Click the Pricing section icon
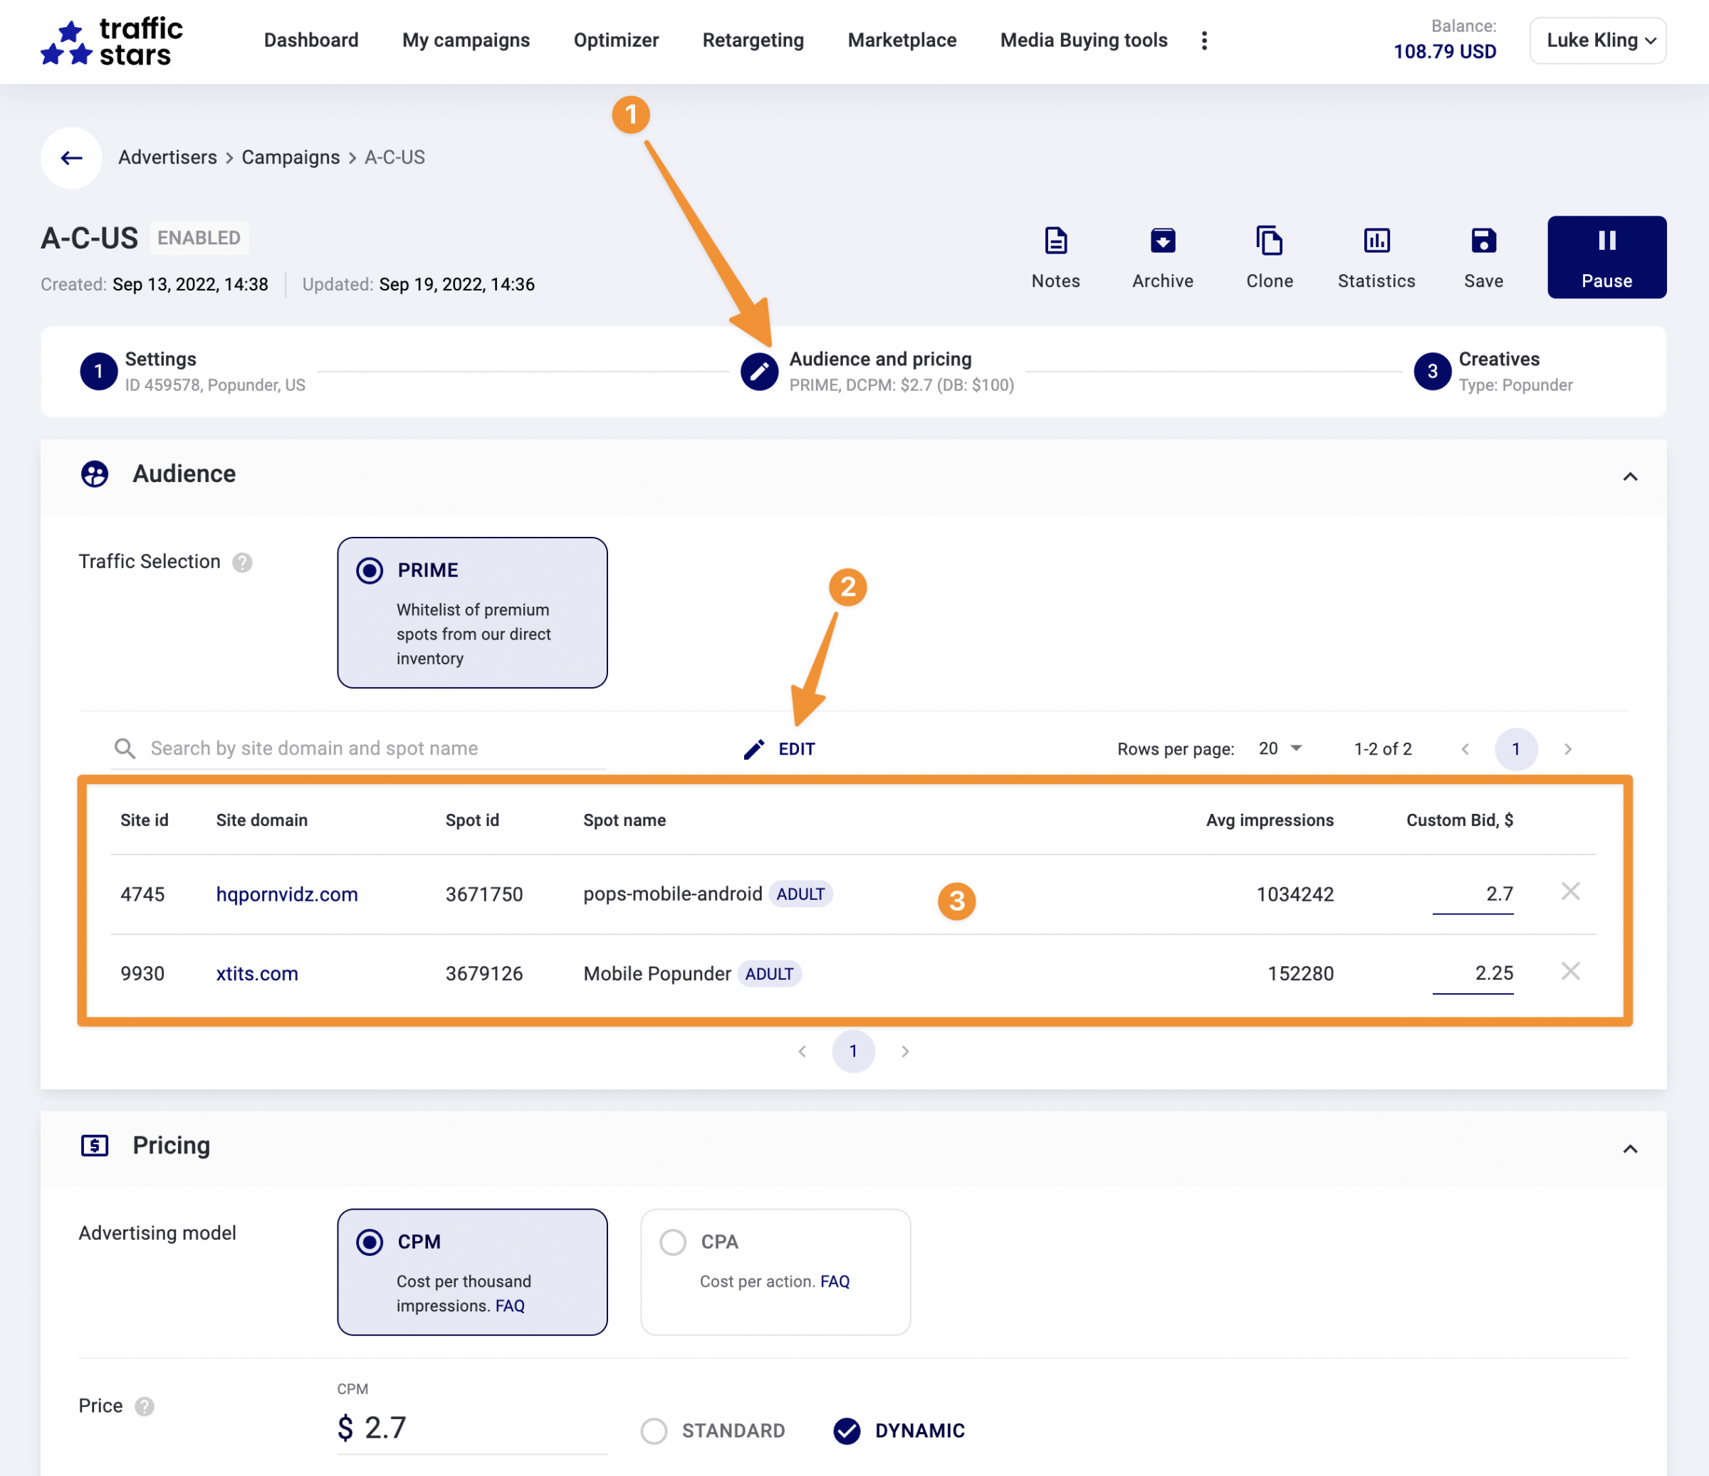This screenshot has width=1709, height=1476. click(x=95, y=1146)
